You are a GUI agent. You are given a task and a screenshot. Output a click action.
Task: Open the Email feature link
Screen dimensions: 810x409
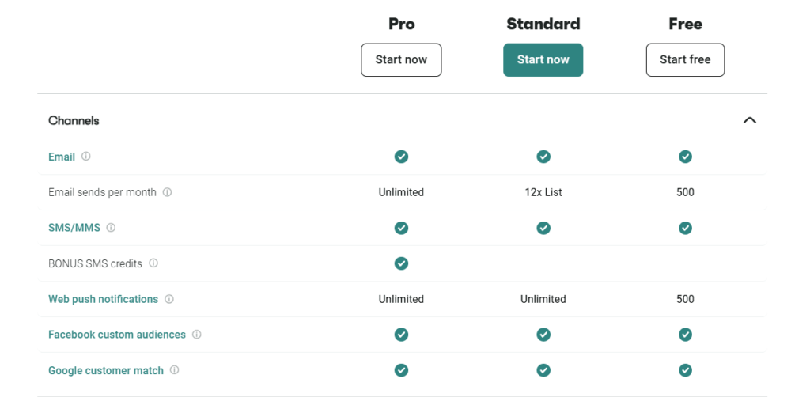[62, 157]
